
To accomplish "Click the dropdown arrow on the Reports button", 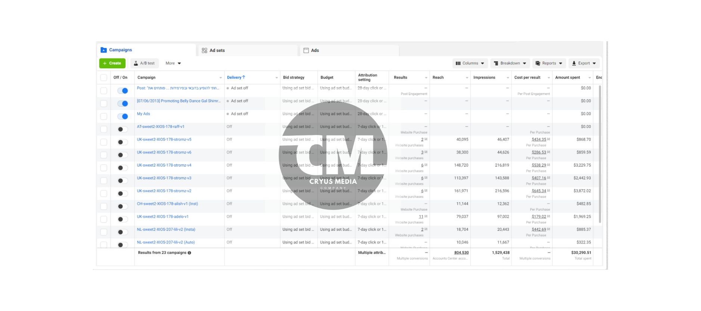I will 561,63.
